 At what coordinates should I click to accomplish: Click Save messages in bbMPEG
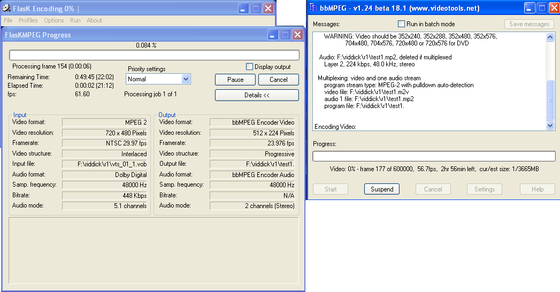click(530, 24)
